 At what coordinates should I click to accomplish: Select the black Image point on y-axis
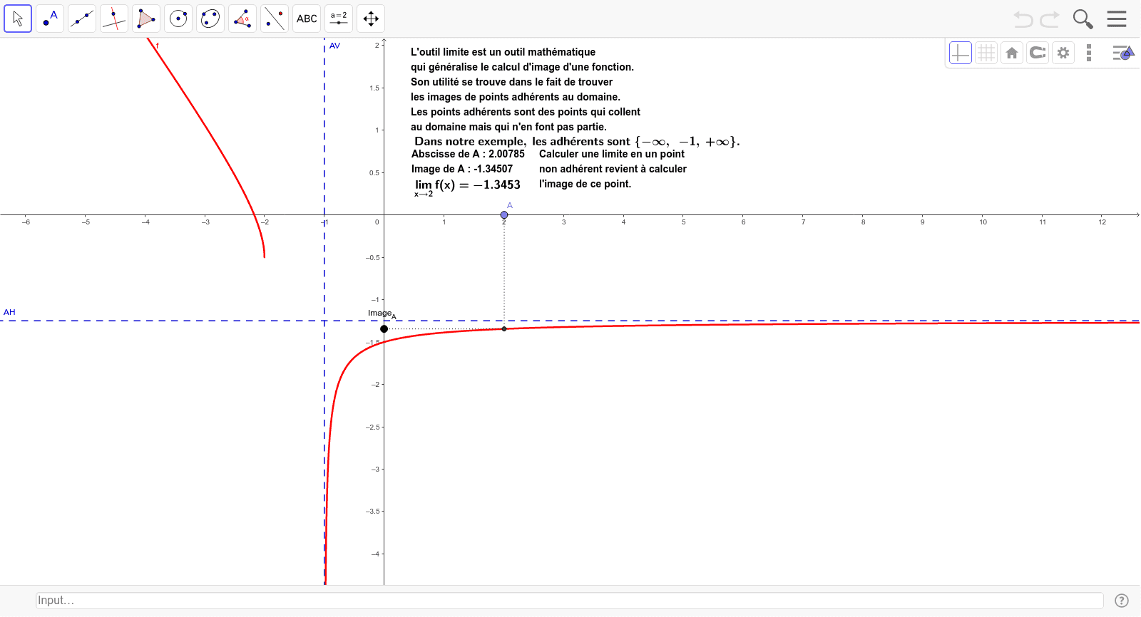pyautogui.click(x=384, y=328)
